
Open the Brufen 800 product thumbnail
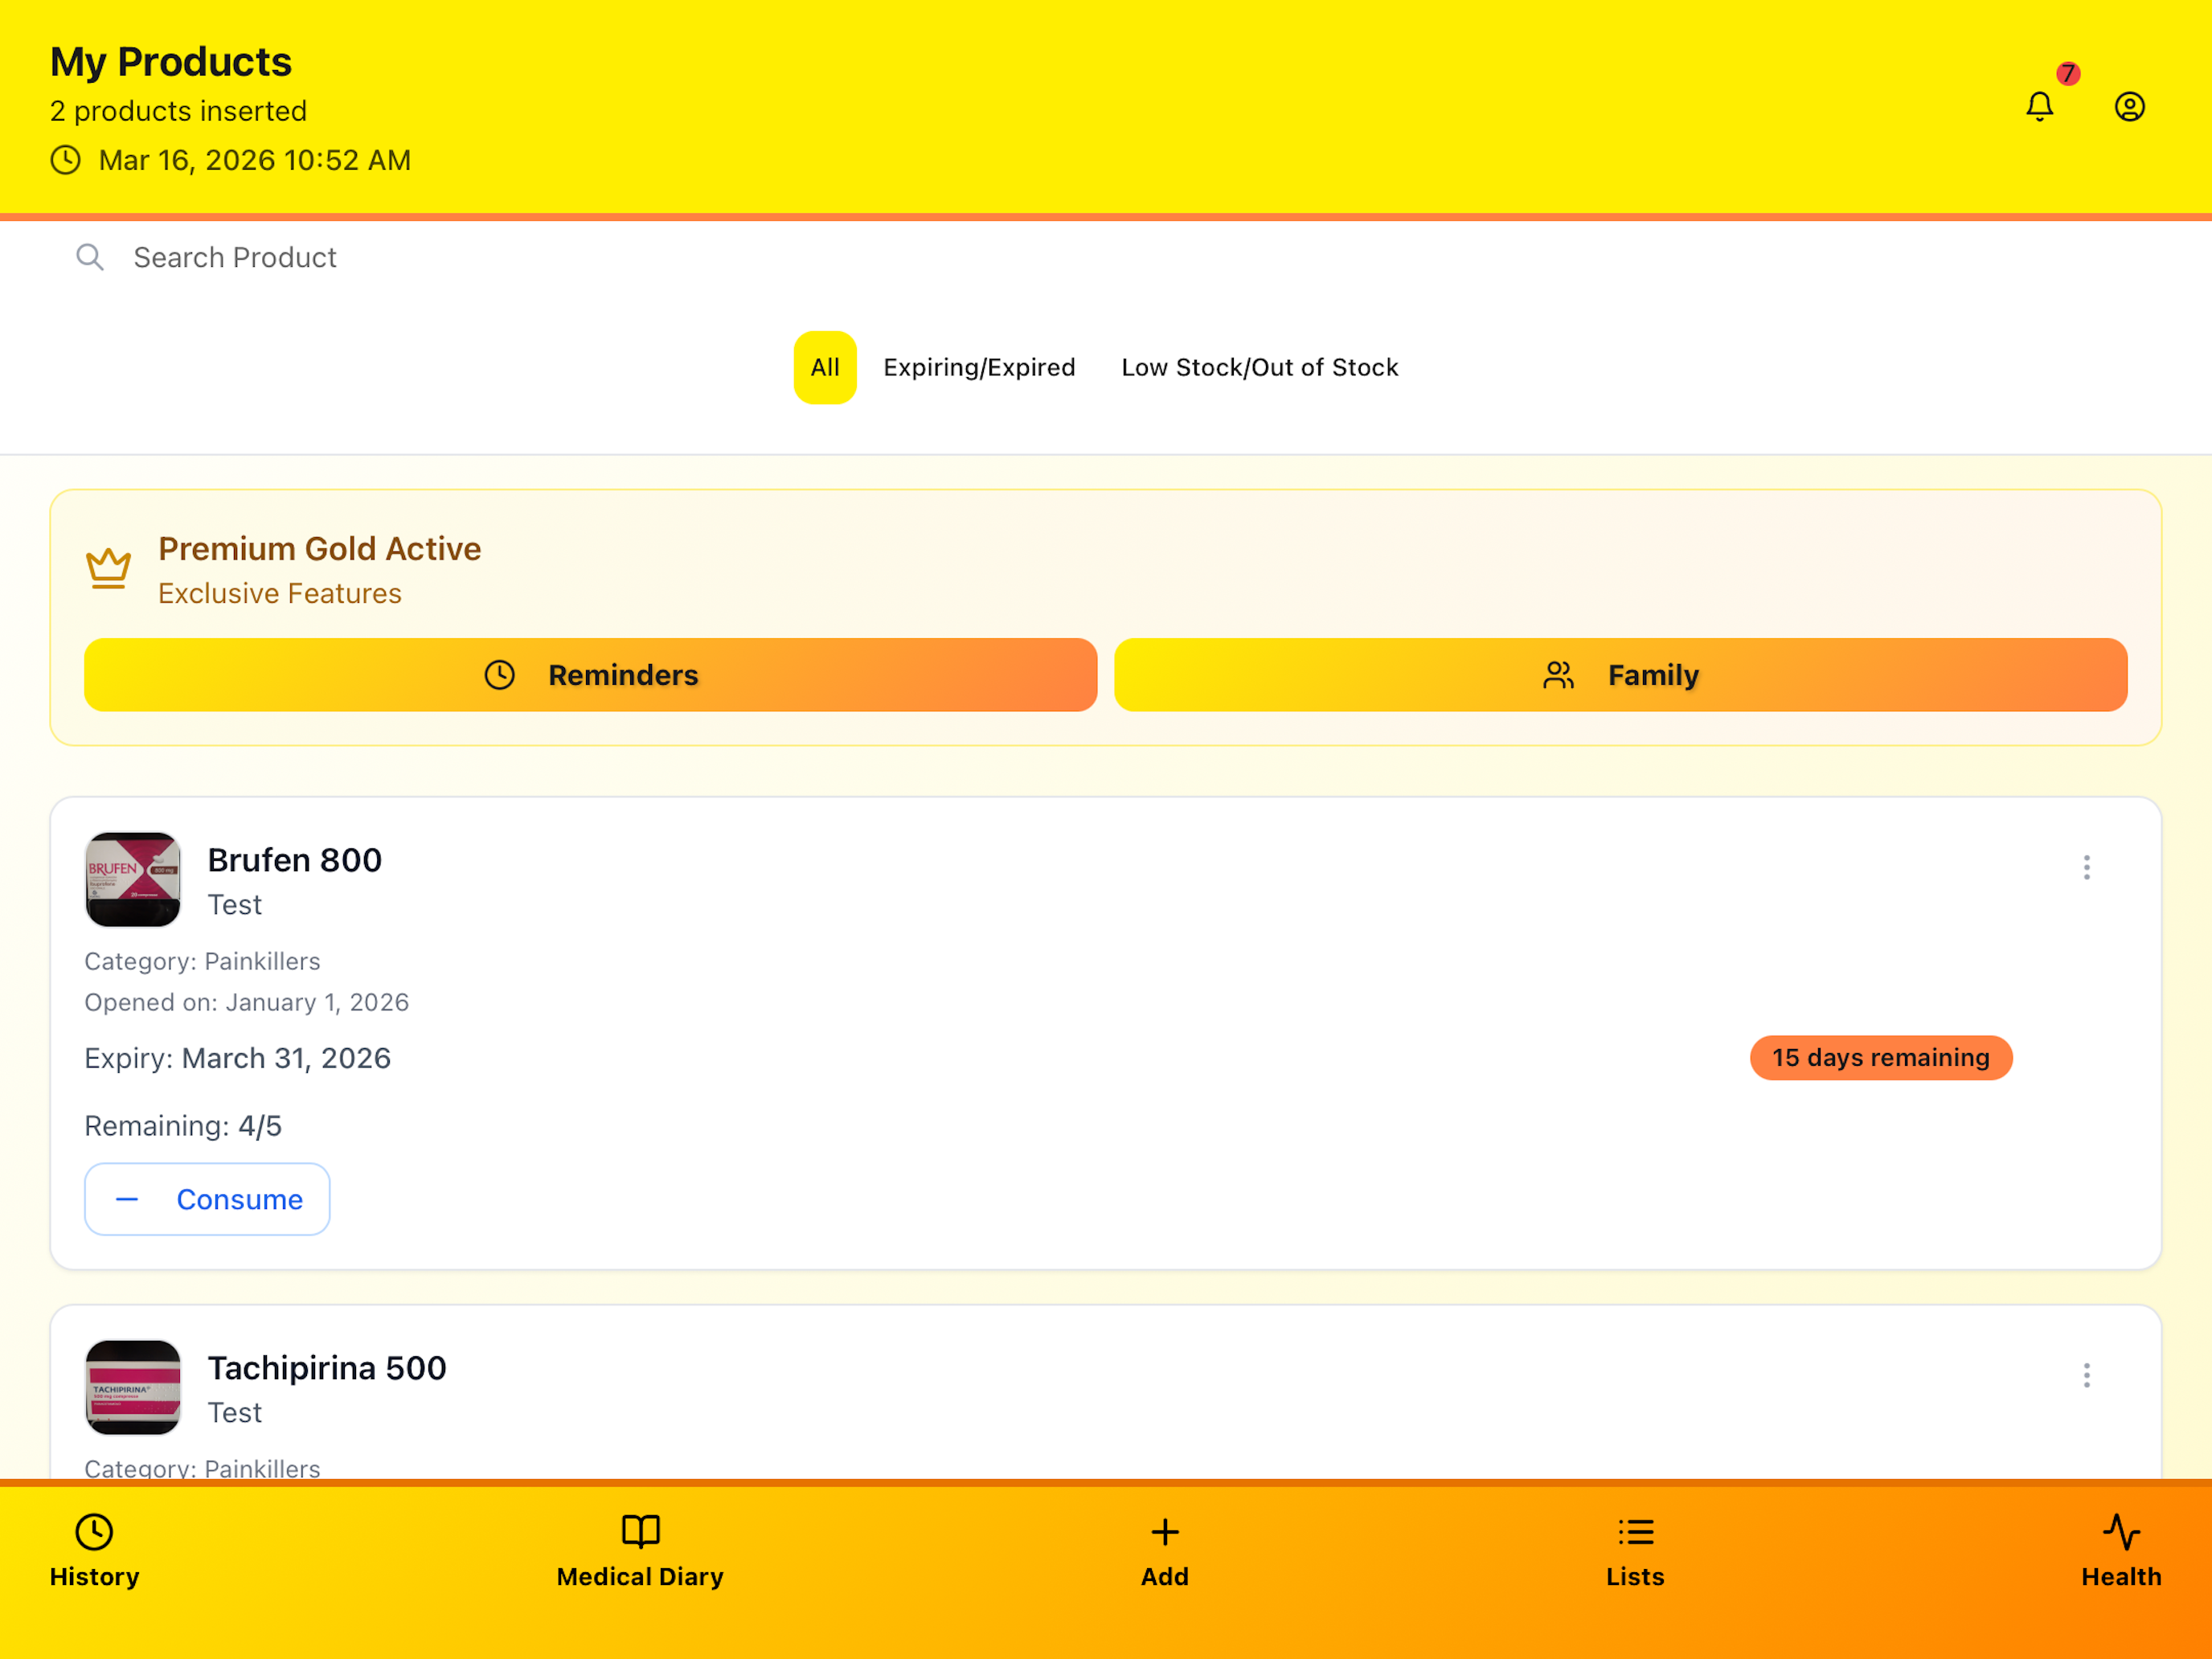(133, 879)
